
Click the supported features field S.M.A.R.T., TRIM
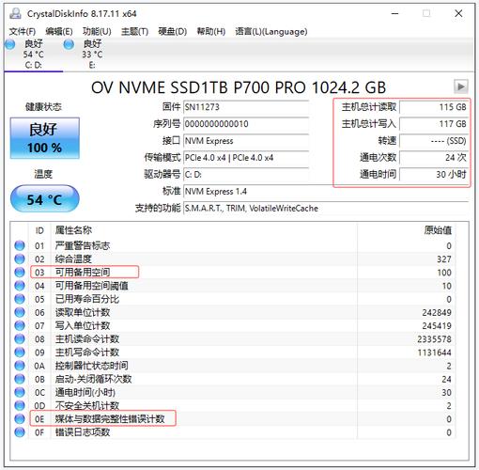click(x=326, y=208)
